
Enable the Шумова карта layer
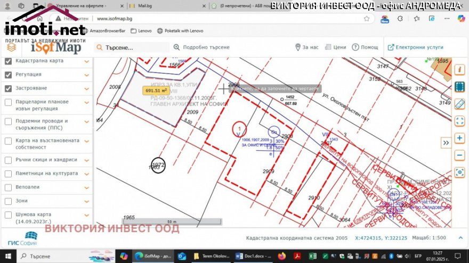coord(9,215)
